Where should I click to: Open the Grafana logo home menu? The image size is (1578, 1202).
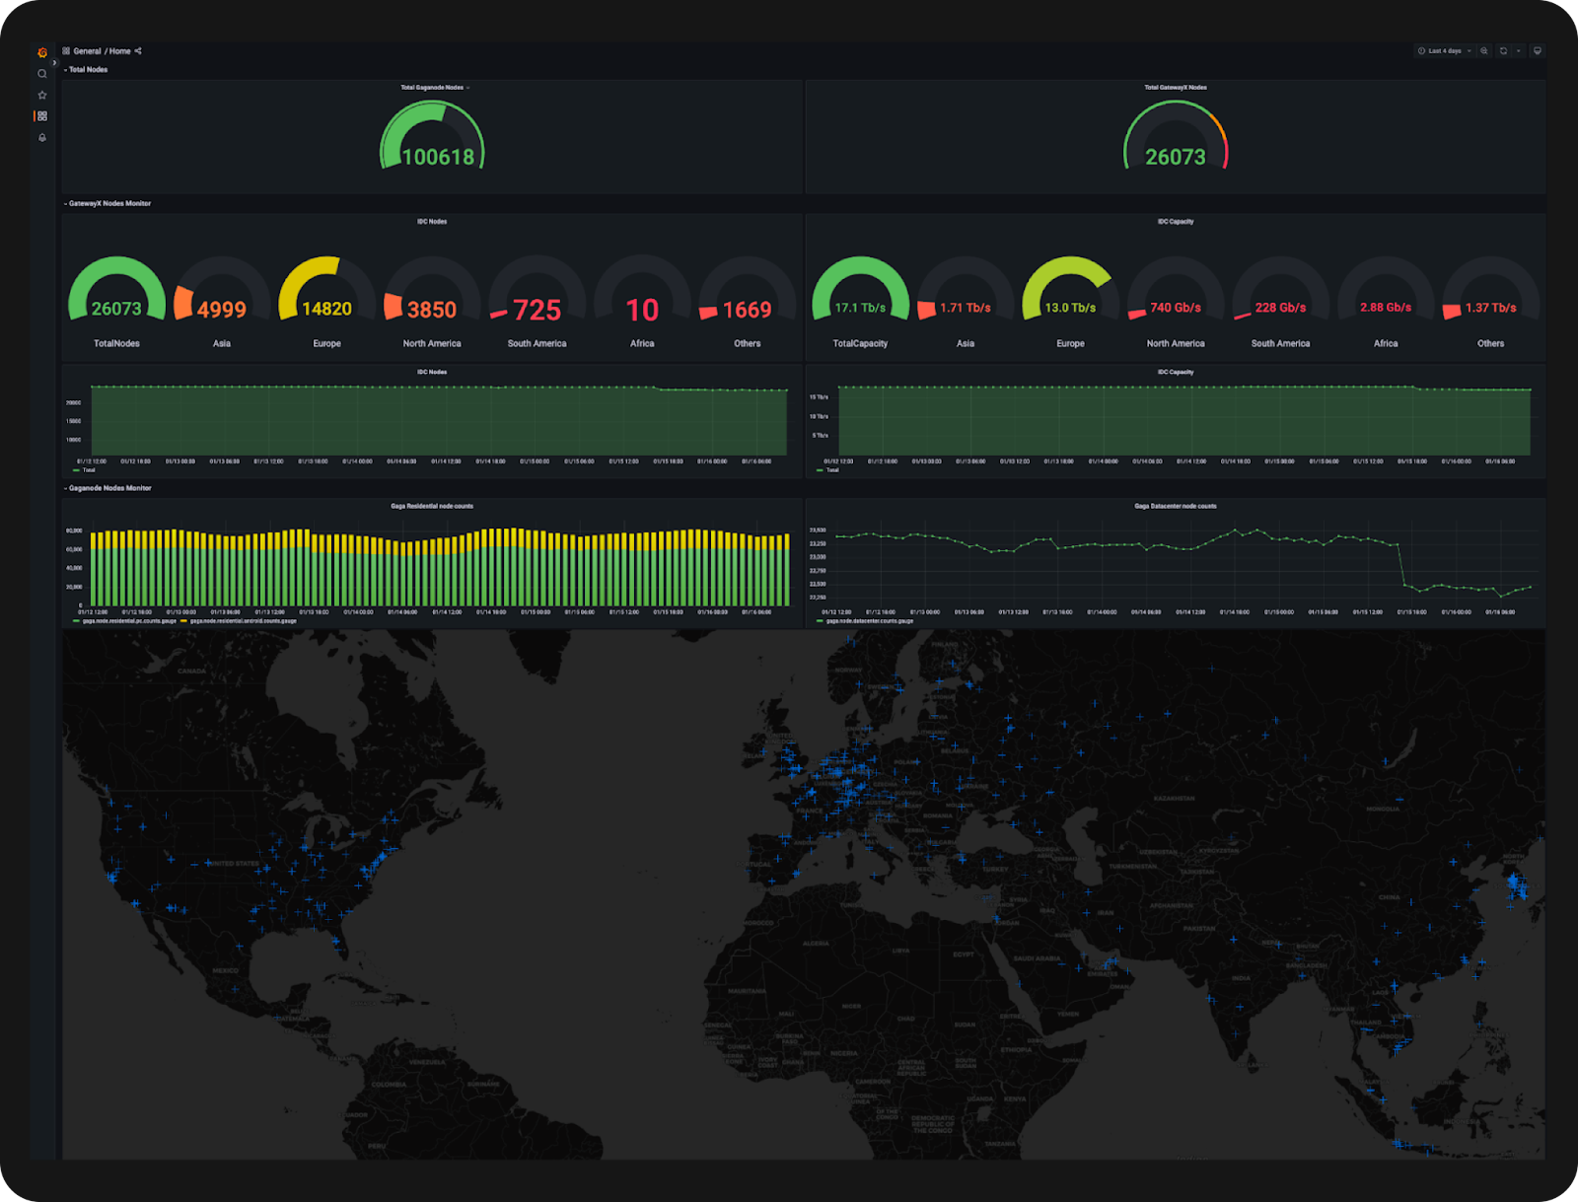tap(41, 52)
